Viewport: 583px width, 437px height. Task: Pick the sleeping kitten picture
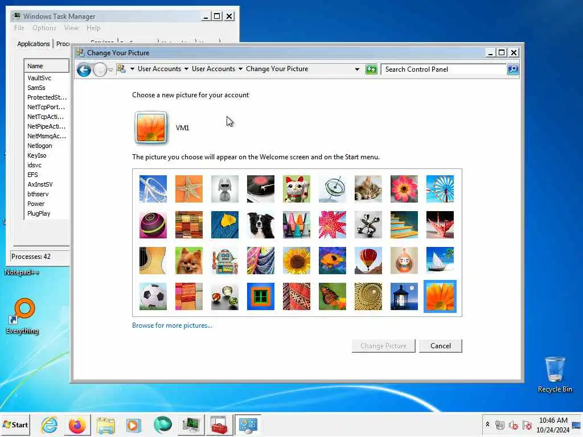tap(368, 189)
